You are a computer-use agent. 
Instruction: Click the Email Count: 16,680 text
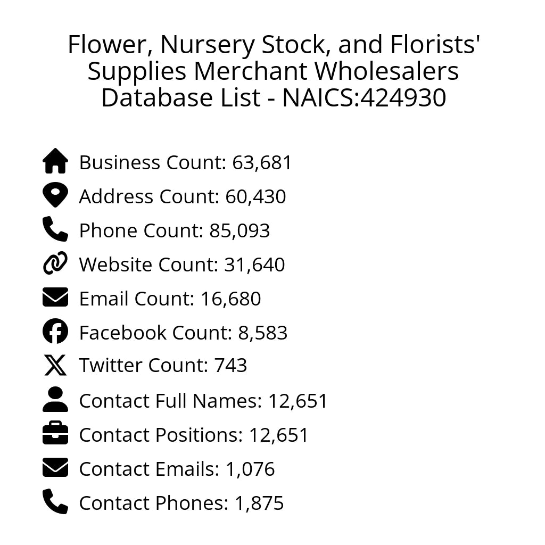170,299
